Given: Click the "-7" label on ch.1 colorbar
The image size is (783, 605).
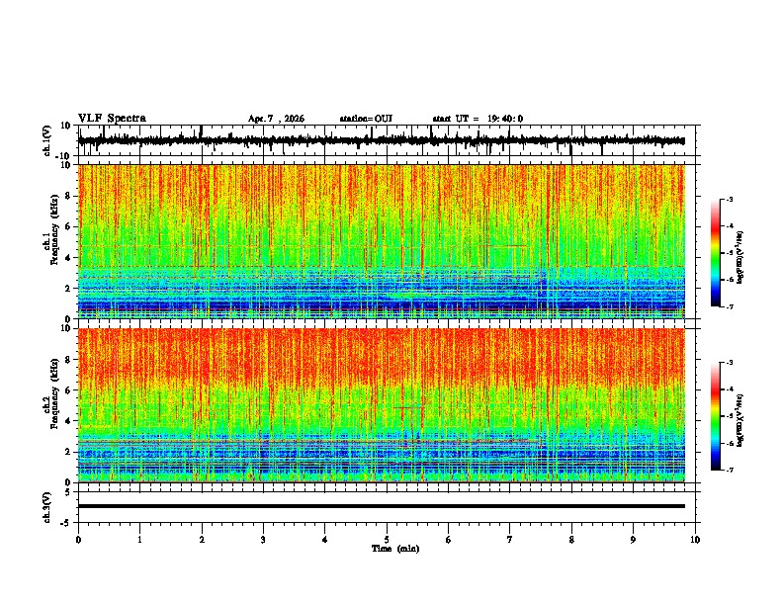Looking at the screenshot, I should (729, 306).
